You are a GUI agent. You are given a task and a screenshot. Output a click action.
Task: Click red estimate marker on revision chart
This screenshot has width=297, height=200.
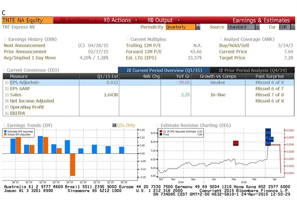[236, 144]
